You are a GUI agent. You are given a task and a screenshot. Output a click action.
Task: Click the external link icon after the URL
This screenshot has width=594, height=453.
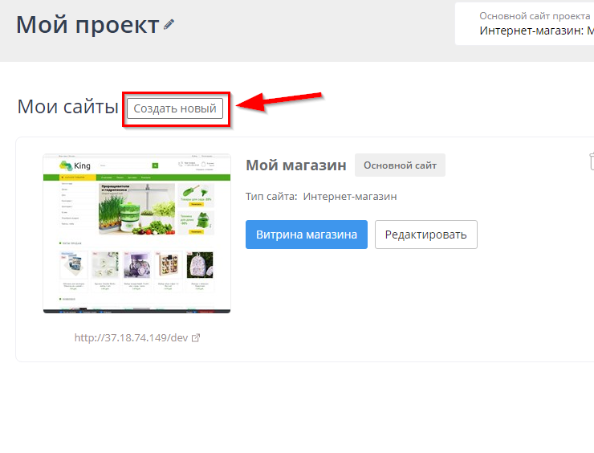click(196, 337)
